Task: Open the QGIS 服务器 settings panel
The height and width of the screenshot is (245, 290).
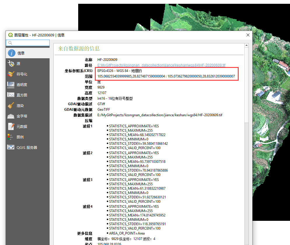Action: (11, 147)
